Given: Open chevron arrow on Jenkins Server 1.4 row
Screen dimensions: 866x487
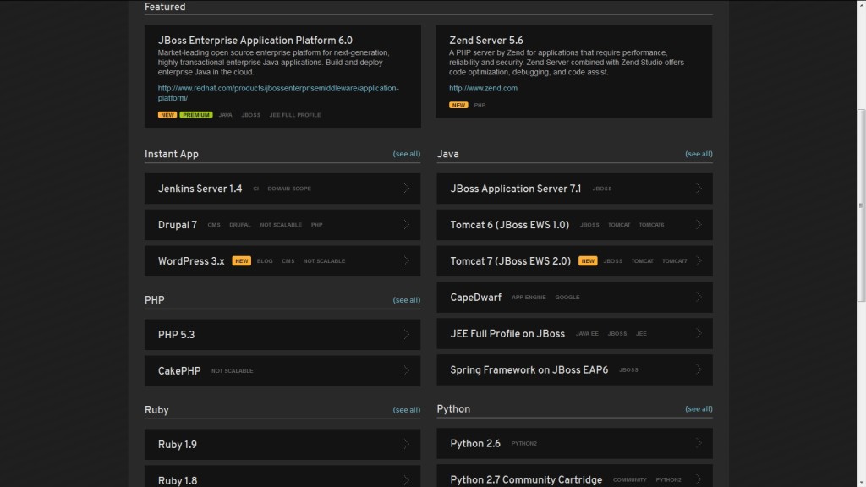Looking at the screenshot, I should point(407,189).
